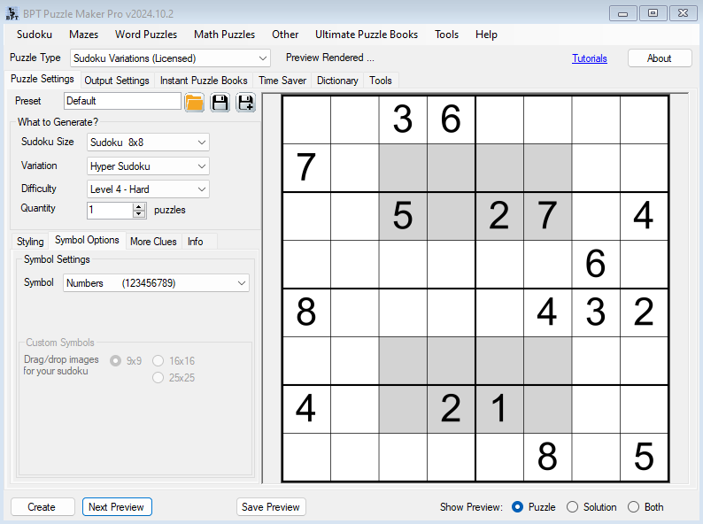Click the BPT app icon in title bar
The image size is (703, 524).
(x=12, y=13)
